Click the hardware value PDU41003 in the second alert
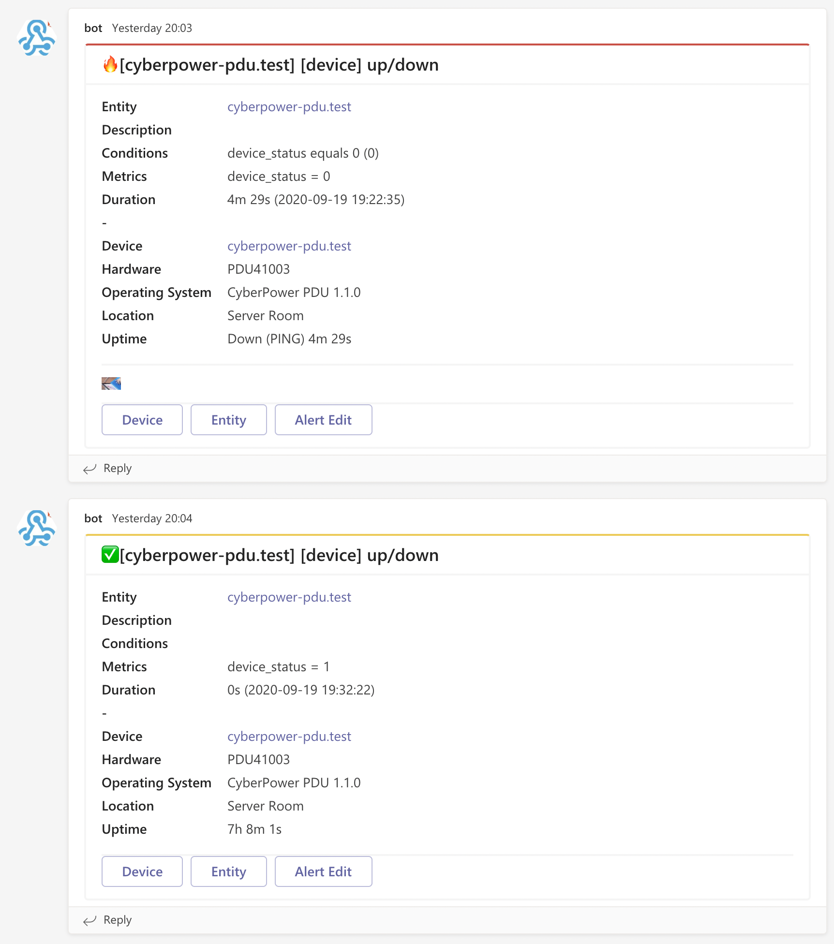 pyautogui.click(x=258, y=760)
